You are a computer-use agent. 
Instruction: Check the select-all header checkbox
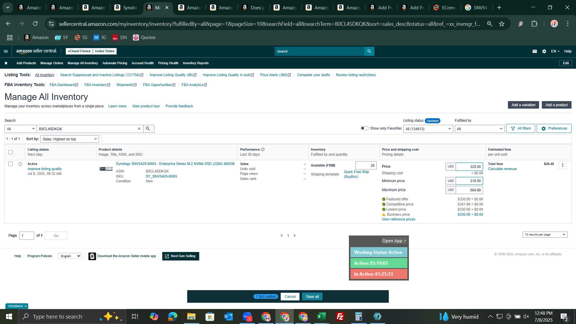10,152
